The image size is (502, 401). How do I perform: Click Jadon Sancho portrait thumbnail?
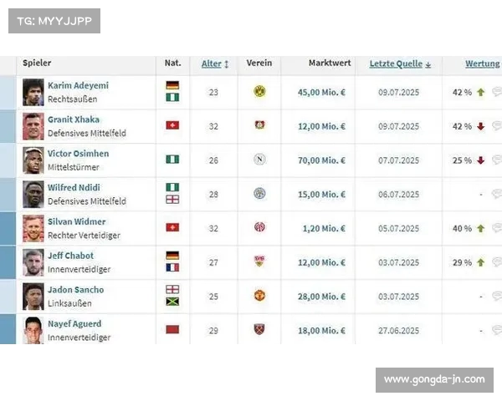click(33, 297)
